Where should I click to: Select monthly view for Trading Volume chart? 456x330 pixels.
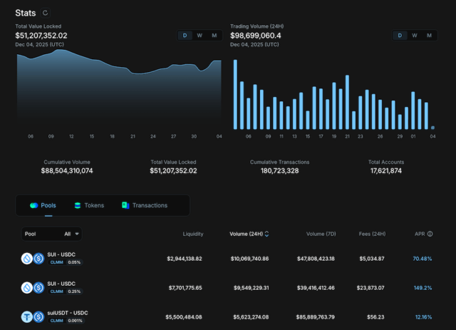[429, 36]
